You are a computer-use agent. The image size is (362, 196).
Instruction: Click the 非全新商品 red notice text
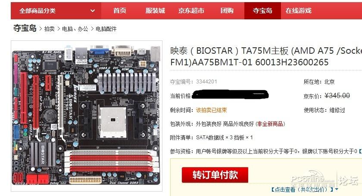click(x=270, y=124)
